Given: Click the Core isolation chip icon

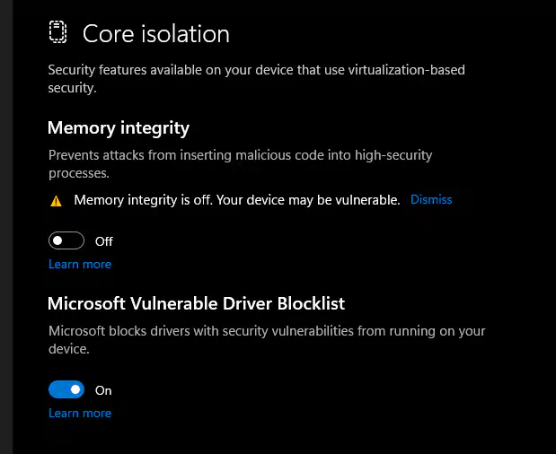Looking at the screenshot, I should [57, 33].
